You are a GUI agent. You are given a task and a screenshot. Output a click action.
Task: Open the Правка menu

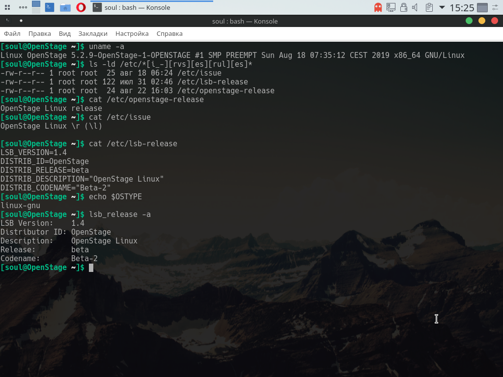tap(39, 34)
